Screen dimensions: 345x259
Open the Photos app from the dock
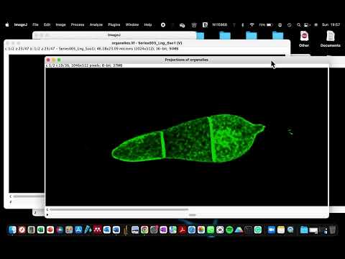201,230
